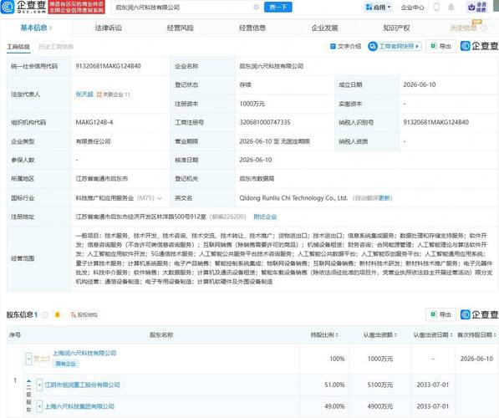The height and width of the screenshot is (418, 499).
Task: Open the 股权结构 button
Action: [x=84, y=315]
